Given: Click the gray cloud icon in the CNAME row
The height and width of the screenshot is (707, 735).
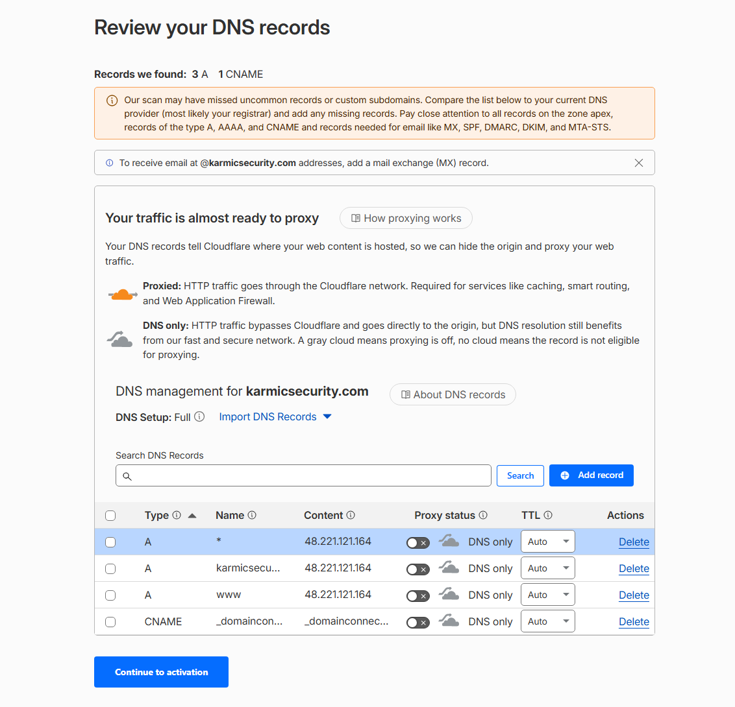Looking at the screenshot, I should coord(449,621).
